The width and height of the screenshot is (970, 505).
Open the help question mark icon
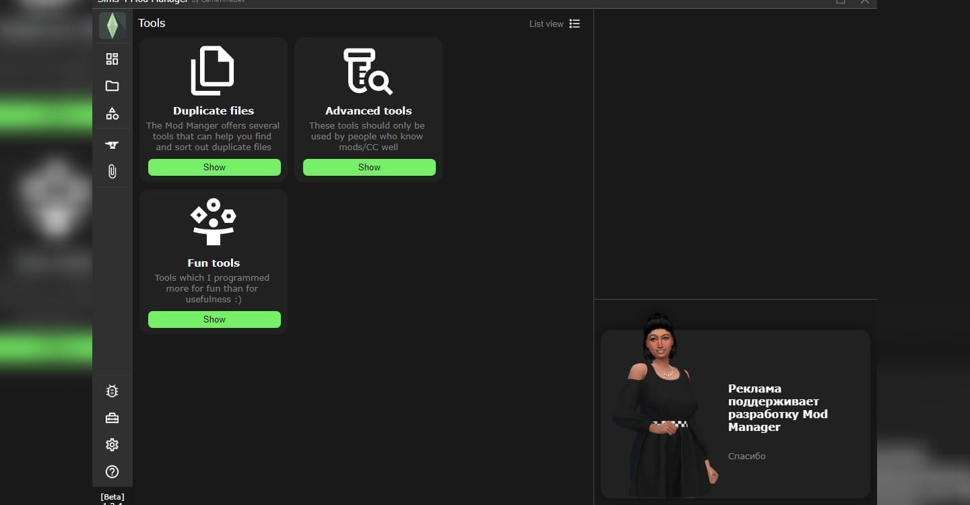pyautogui.click(x=112, y=472)
